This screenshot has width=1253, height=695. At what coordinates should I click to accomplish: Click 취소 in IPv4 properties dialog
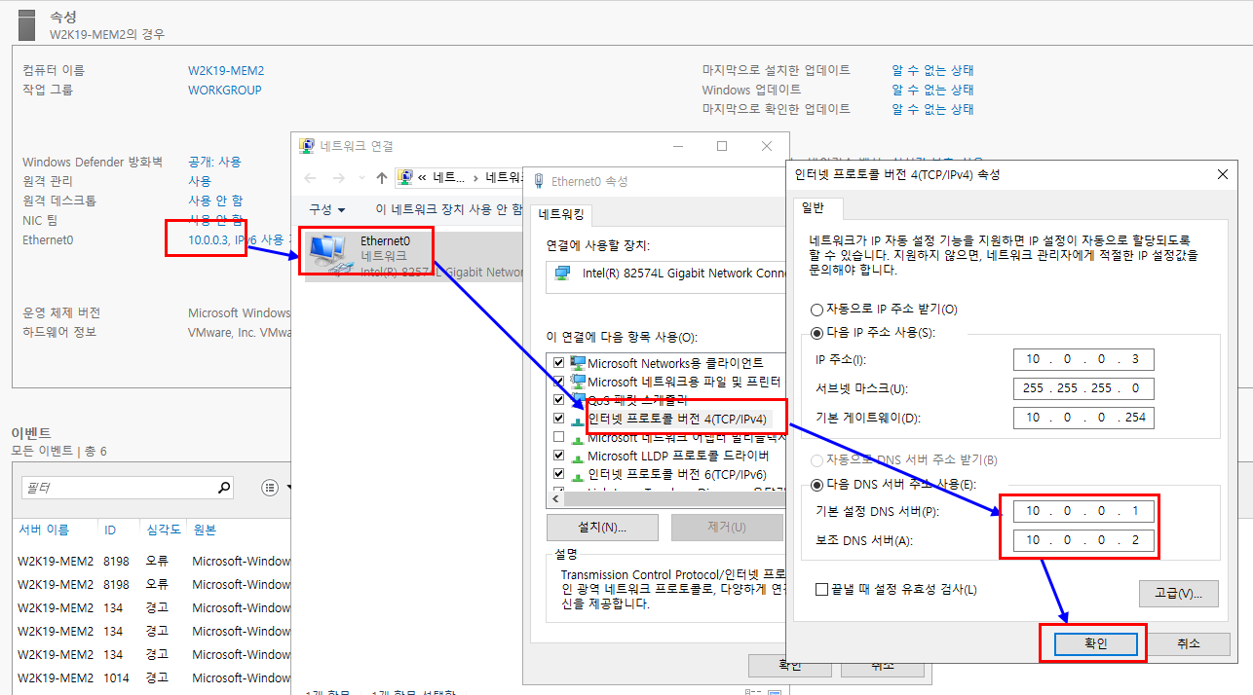(x=1188, y=644)
